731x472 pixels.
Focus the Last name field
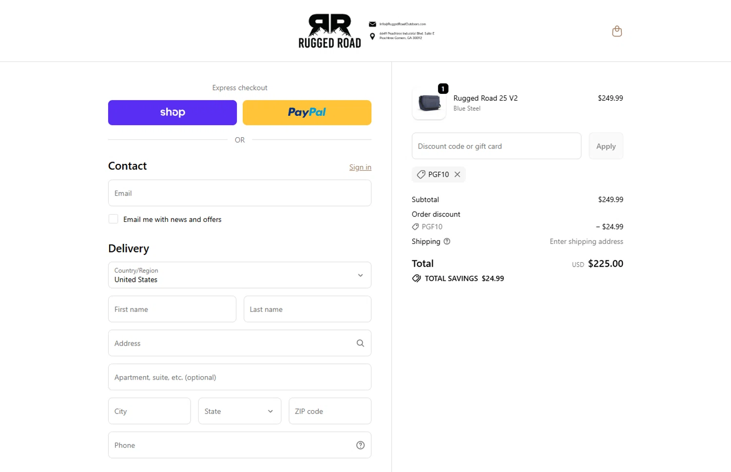pyautogui.click(x=308, y=309)
